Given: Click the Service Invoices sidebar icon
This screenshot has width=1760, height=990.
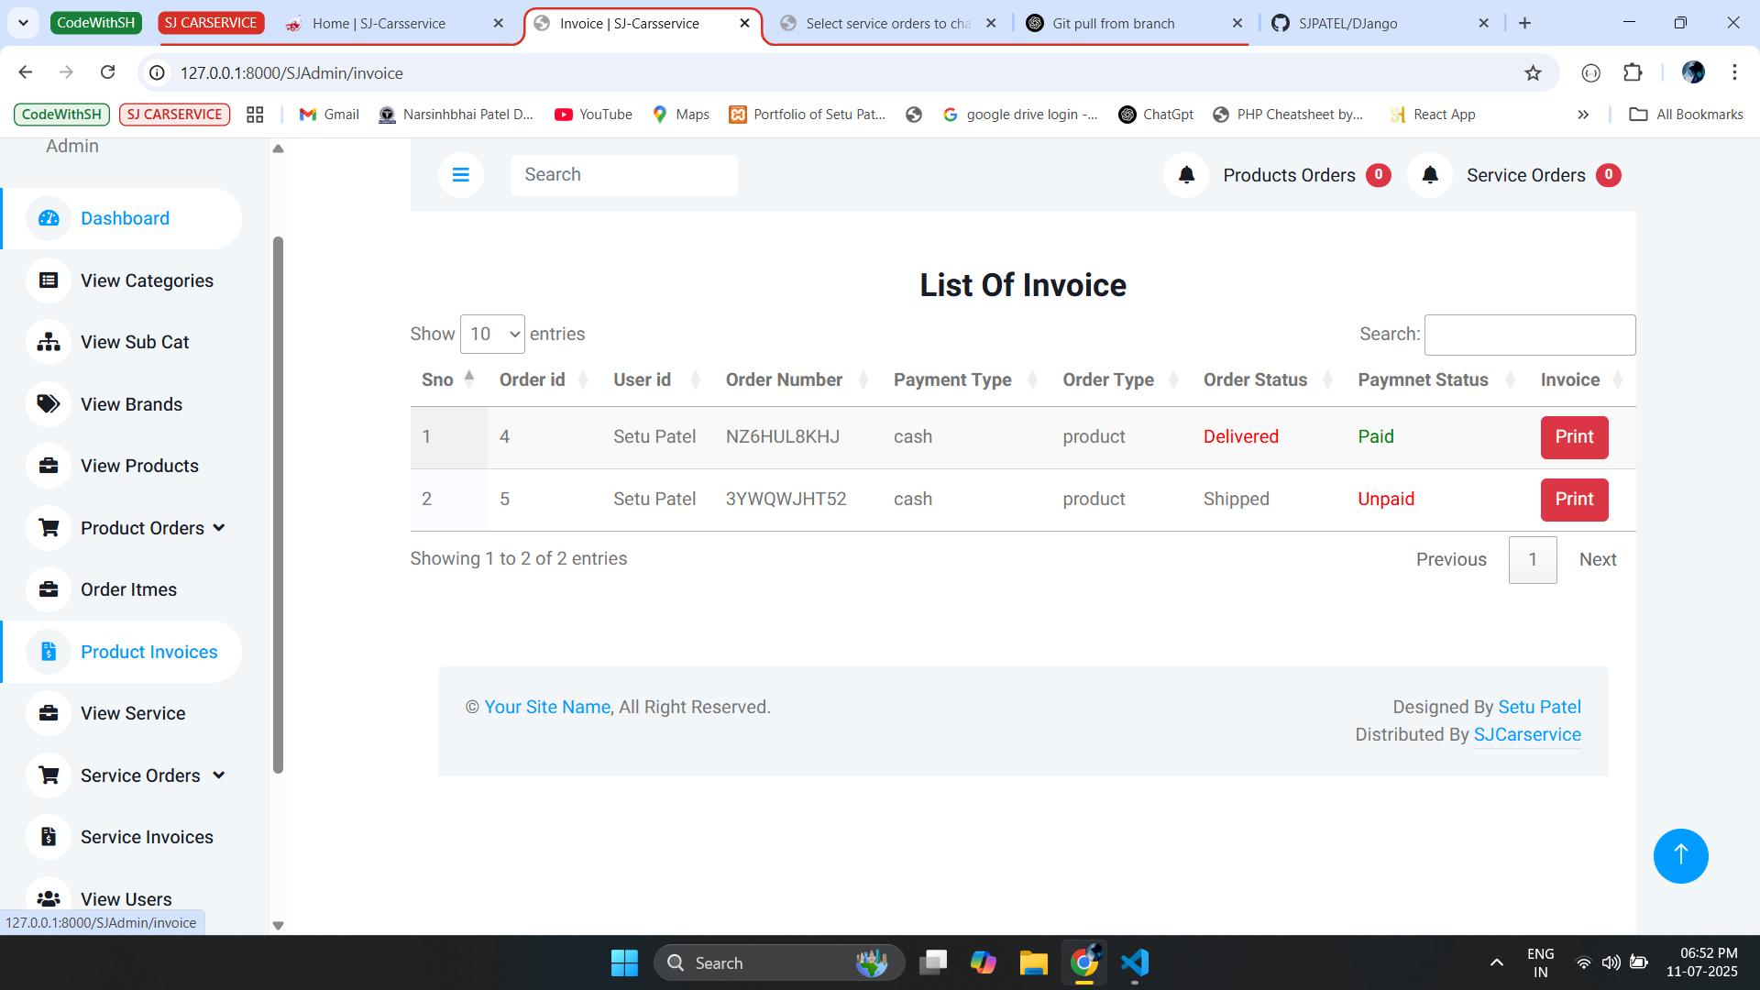Looking at the screenshot, I should (49, 837).
